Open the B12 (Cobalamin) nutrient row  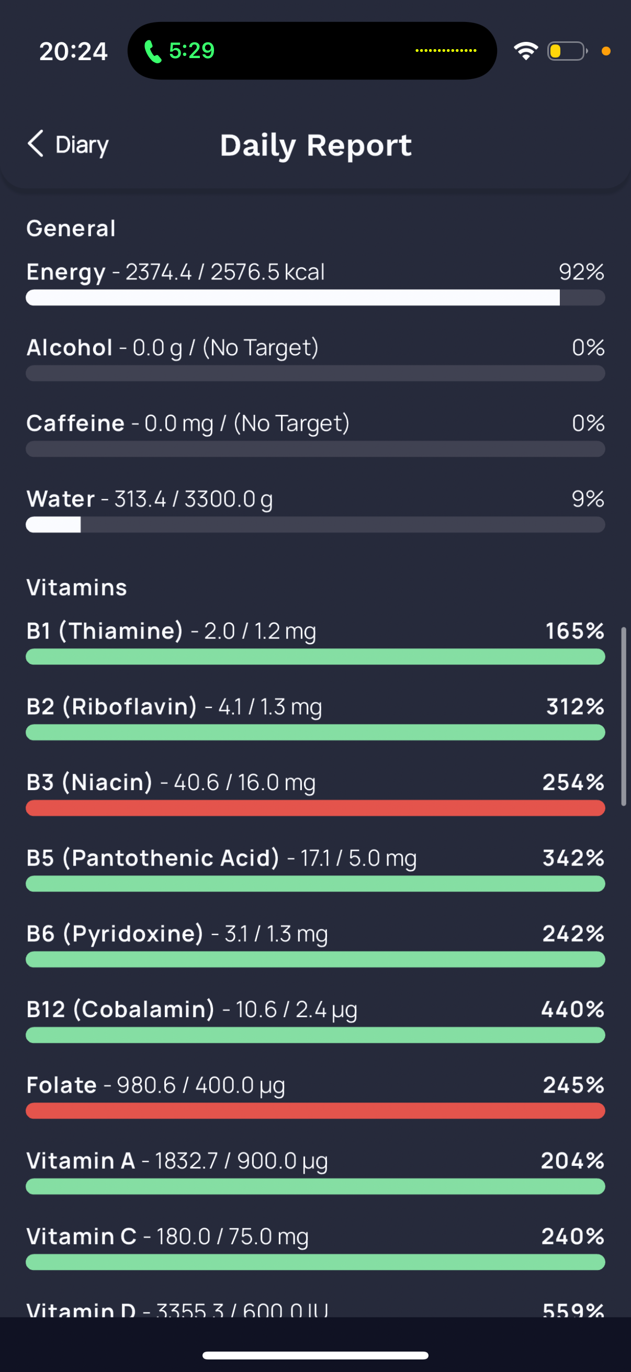[315, 1020]
